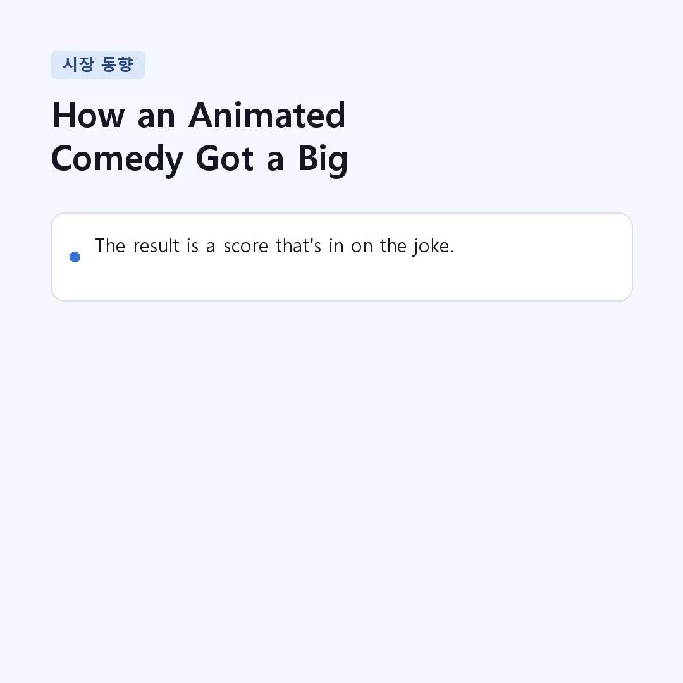Screen dimensions: 683x683
Task: Click the word that's in the card
Action: 298,245
